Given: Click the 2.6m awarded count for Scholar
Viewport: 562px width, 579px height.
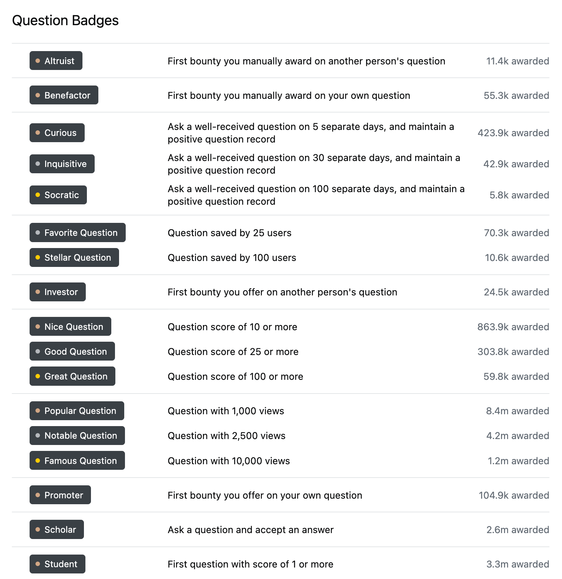Looking at the screenshot, I should point(517,529).
